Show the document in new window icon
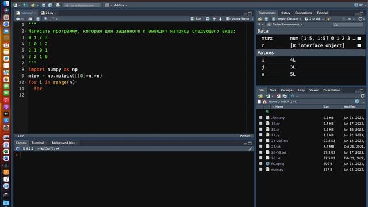The image size is (368, 207). (30, 19)
